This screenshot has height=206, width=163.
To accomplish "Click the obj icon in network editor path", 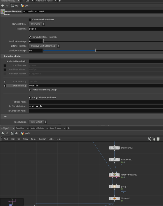I will click(13, 133).
